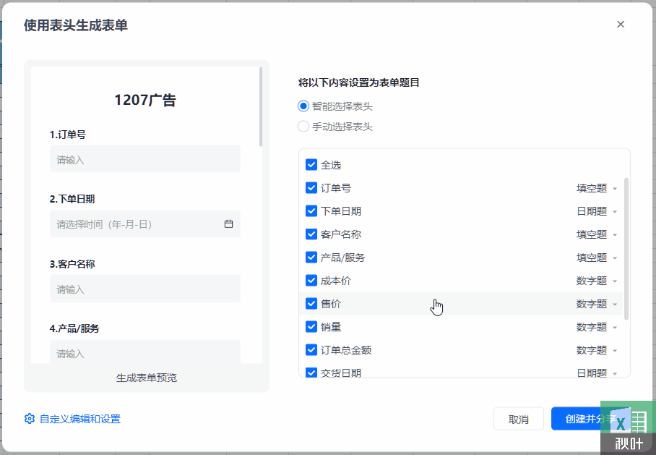Uncheck the 订单总金额 checkbox
The width and height of the screenshot is (656, 455).
point(311,350)
